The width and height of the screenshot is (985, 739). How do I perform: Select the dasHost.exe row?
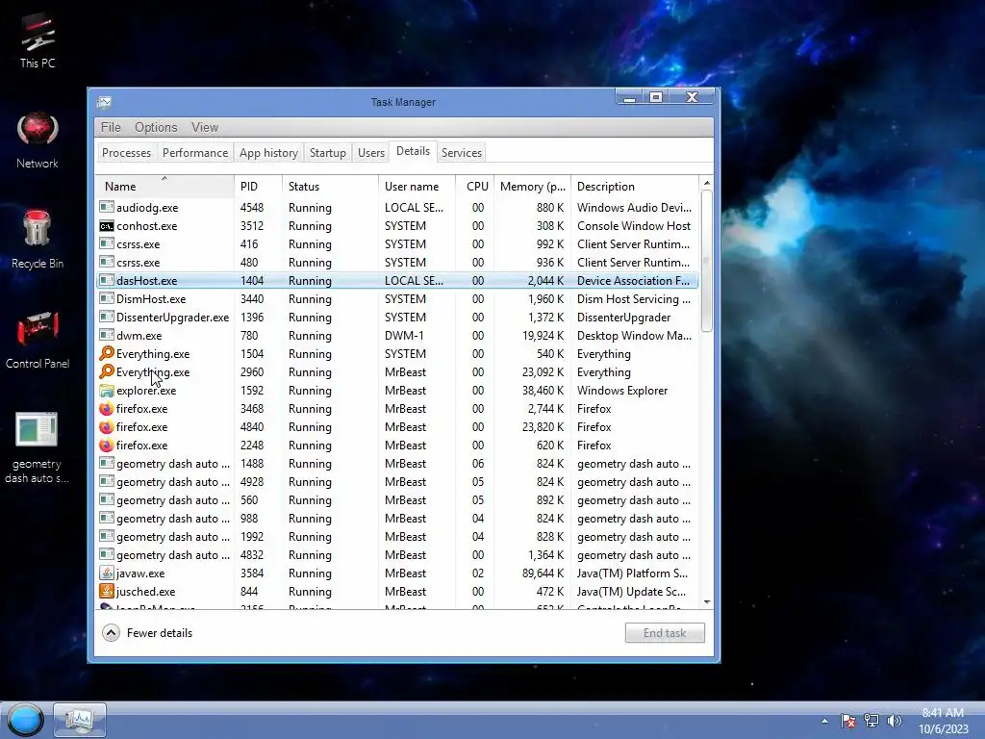(397, 280)
